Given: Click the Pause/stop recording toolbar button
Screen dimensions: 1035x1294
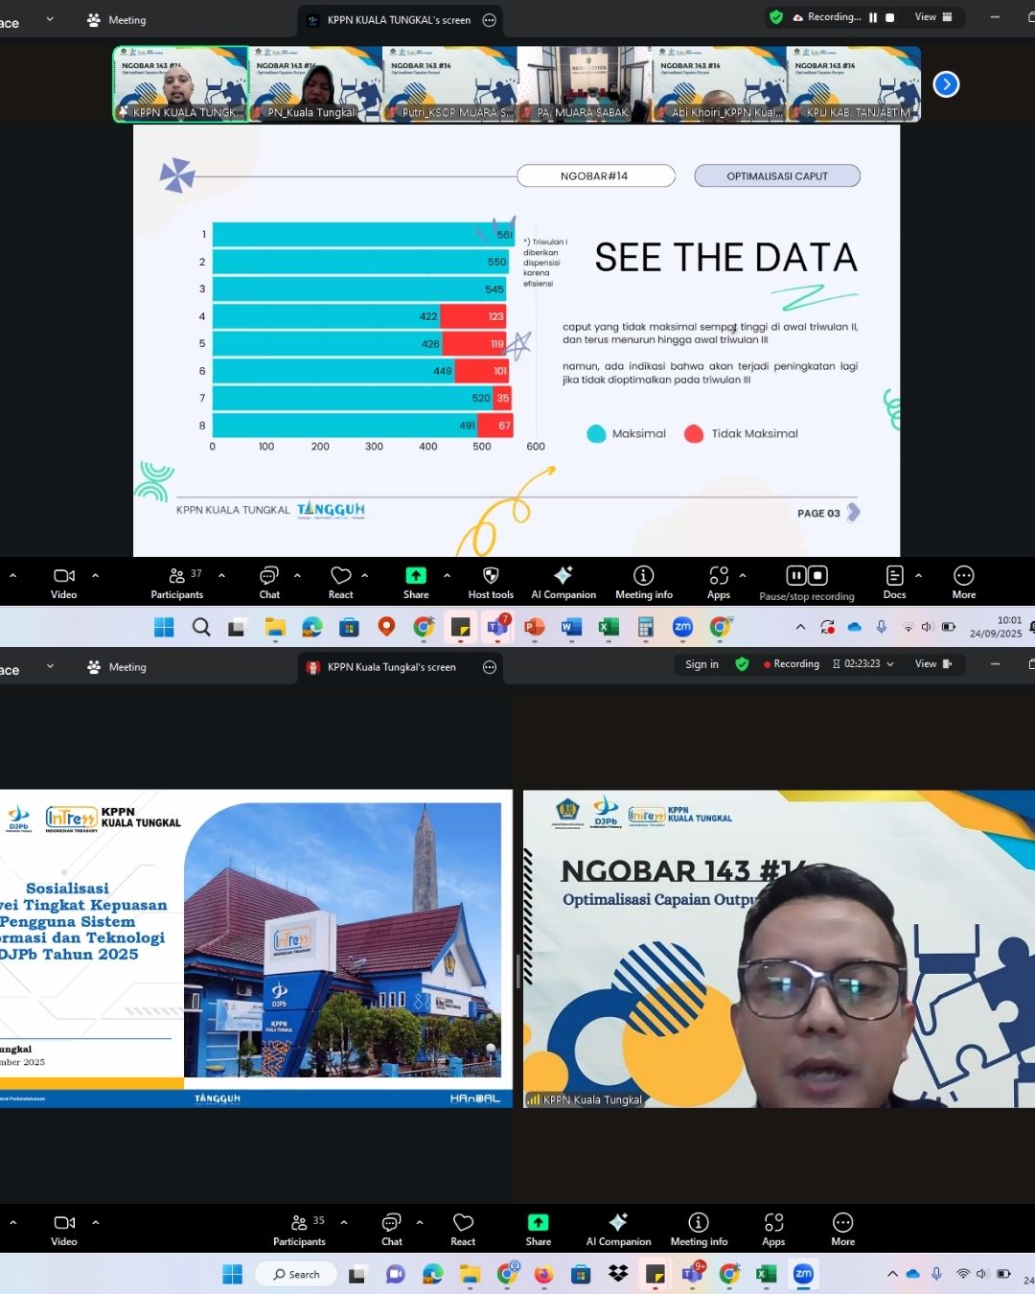Looking at the screenshot, I should [x=806, y=581].
